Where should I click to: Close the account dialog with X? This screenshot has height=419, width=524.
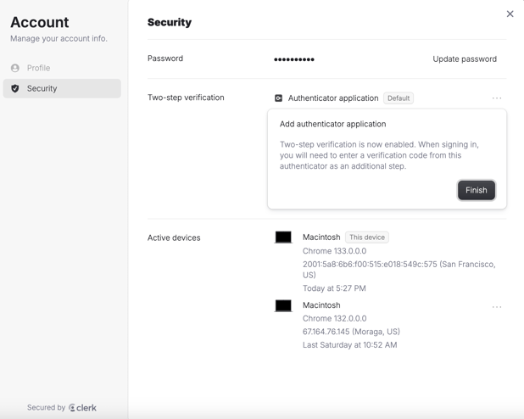coord(510,14)
